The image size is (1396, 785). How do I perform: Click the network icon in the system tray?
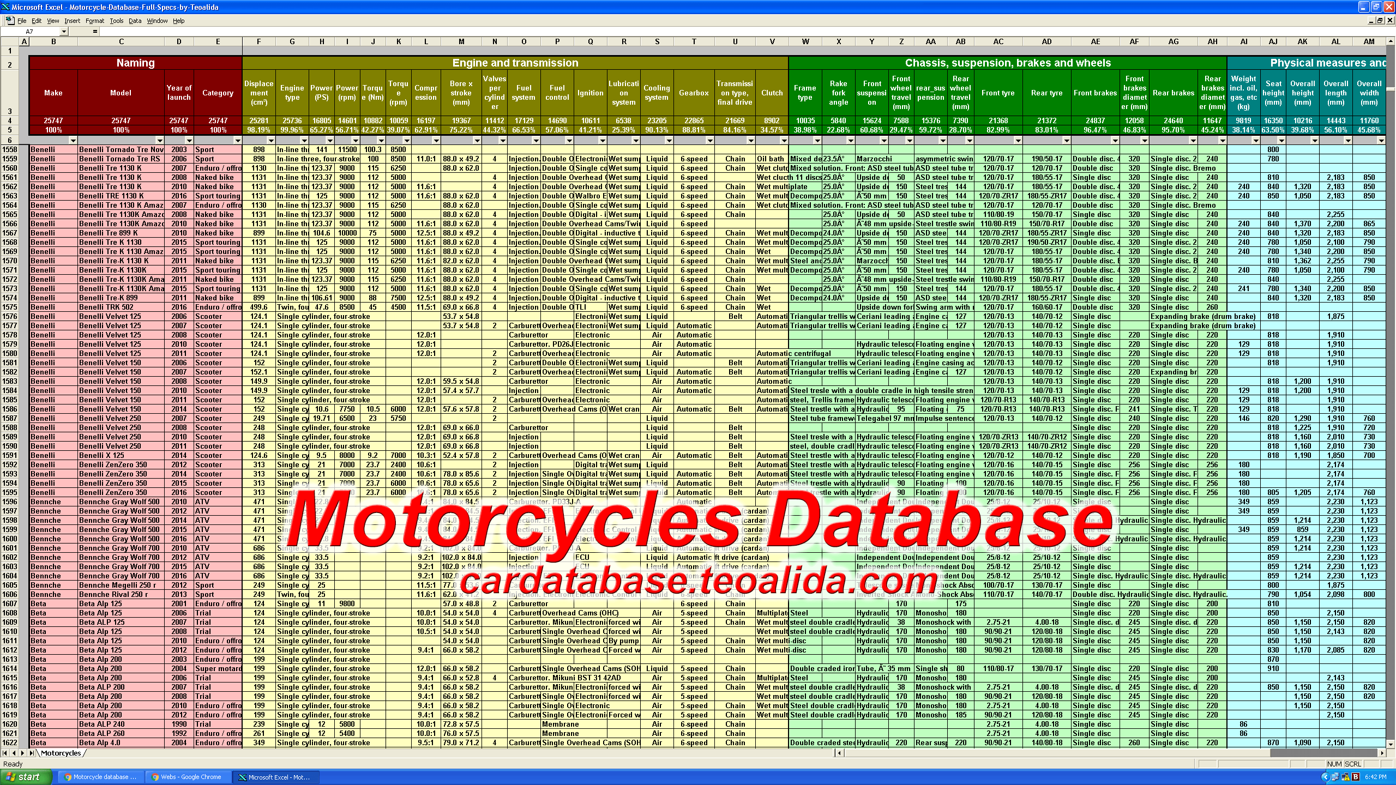[1335, 777]
